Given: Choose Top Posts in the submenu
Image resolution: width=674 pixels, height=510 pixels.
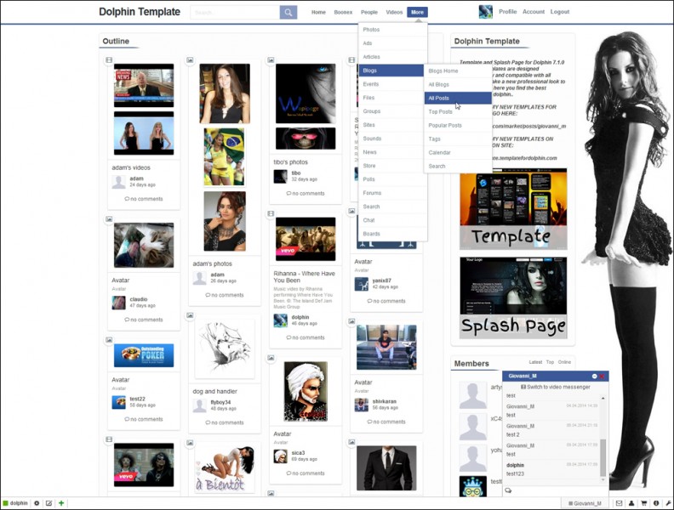Looking at the screenshot, I should click(458, 111).
